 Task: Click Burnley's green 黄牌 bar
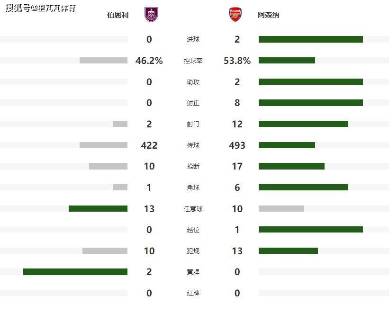75,272
